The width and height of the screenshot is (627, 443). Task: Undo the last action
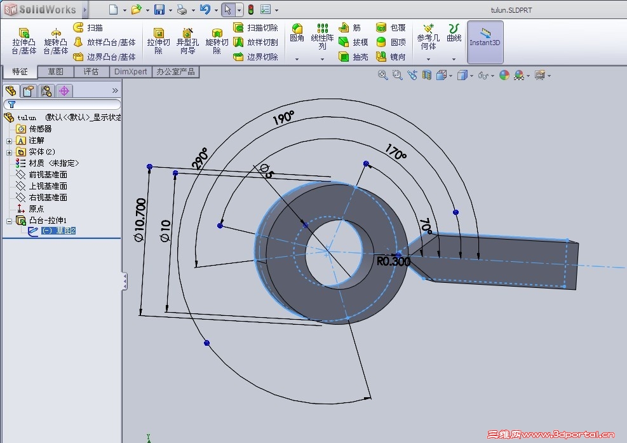pyautogui.click(x=205, y=9)
